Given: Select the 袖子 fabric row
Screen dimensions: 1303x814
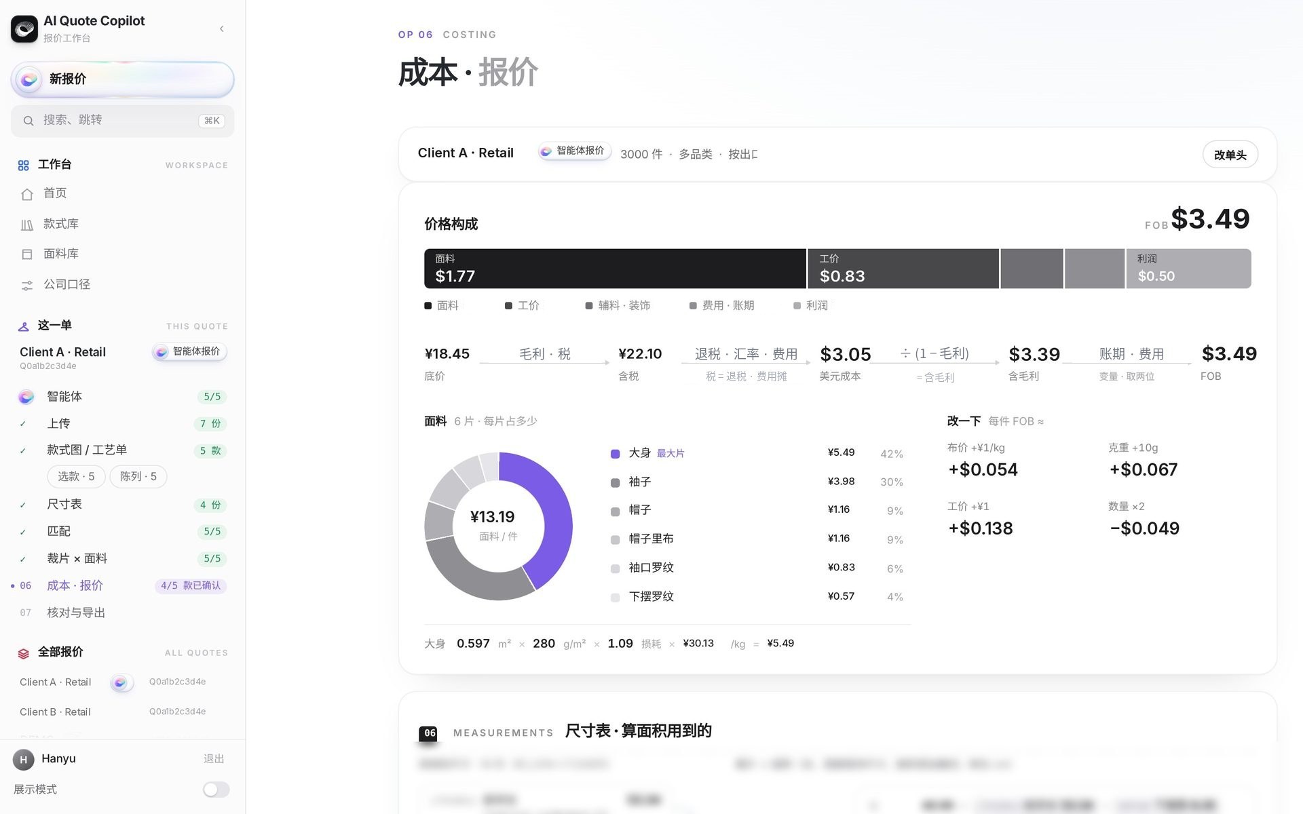Looking at the screenshot, I should point(757,482).
